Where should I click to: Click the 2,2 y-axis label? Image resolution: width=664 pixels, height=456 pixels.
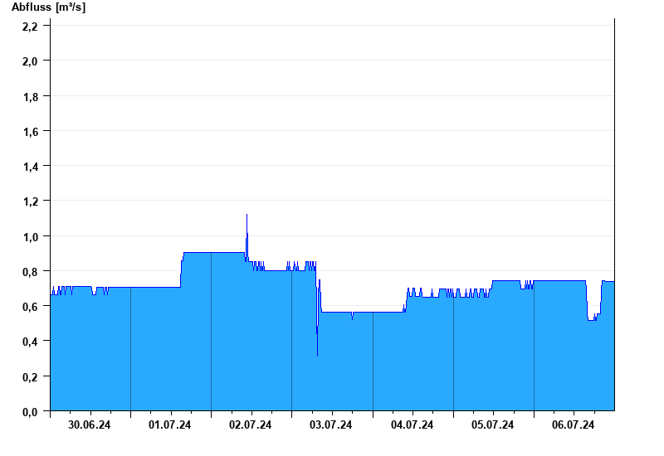[30, 27]
